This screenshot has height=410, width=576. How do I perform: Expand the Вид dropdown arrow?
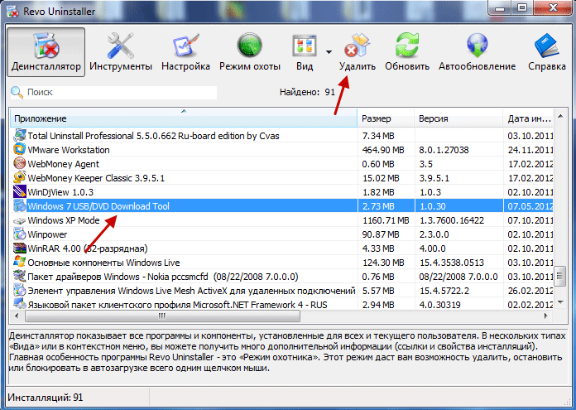click(329, 50)
